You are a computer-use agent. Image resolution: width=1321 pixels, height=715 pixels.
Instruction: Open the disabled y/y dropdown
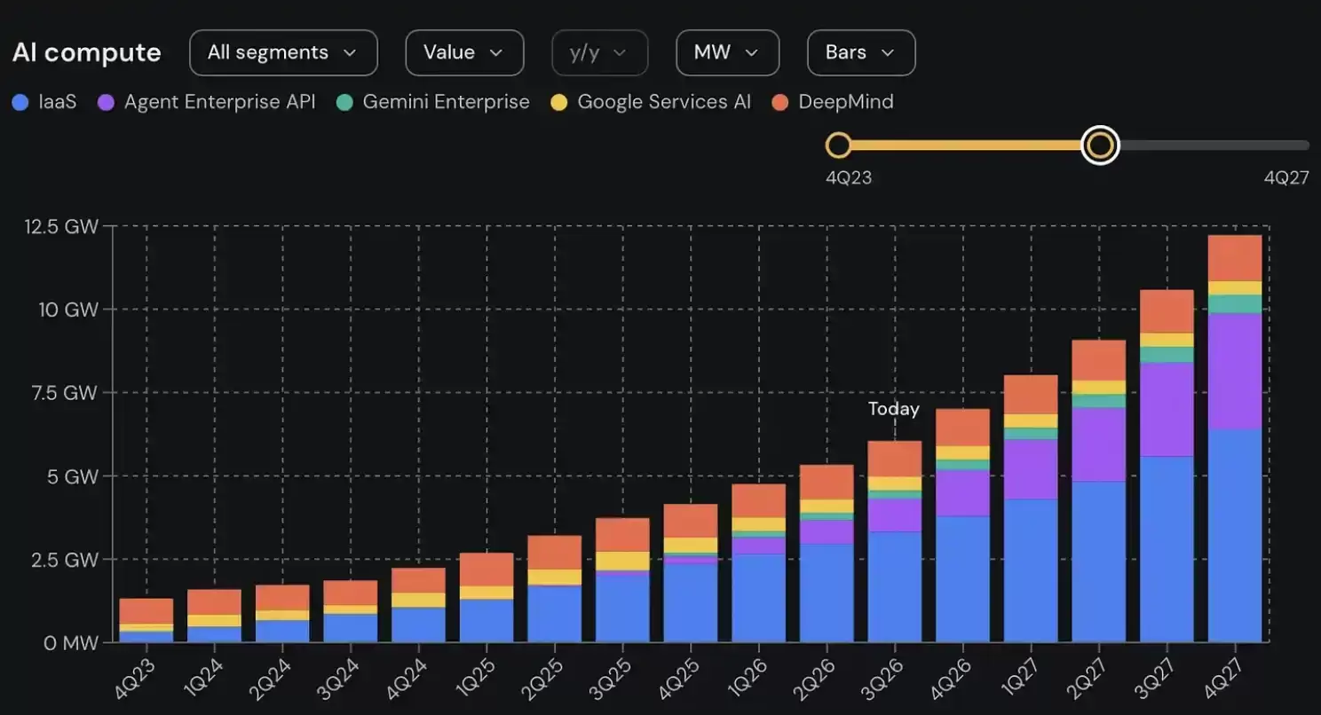point(600,52)
